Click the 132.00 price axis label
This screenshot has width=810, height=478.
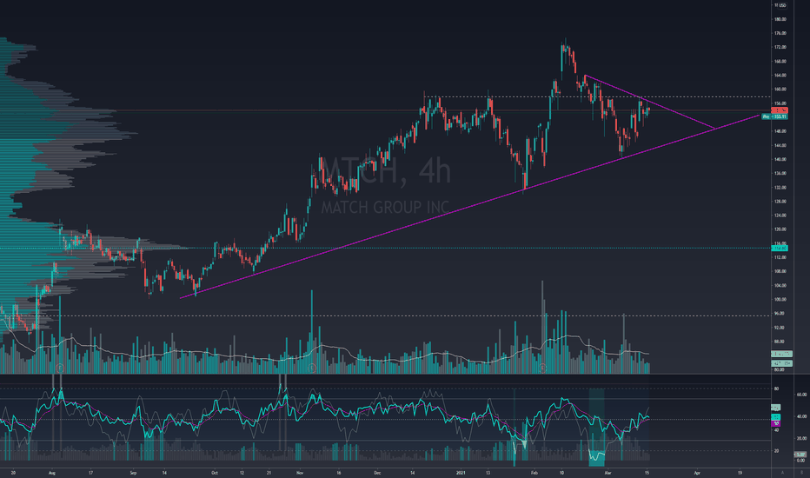[780, 187]
